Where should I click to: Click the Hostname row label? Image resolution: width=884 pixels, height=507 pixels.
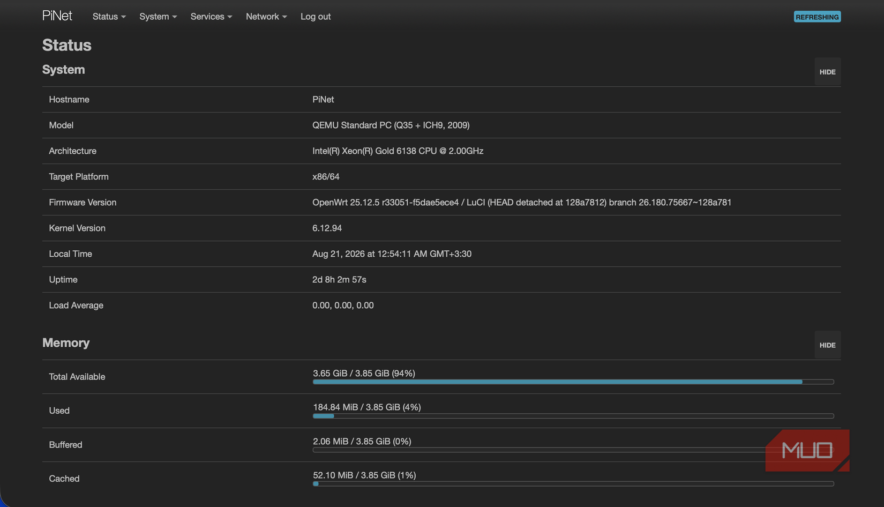(x=69, y=100)
